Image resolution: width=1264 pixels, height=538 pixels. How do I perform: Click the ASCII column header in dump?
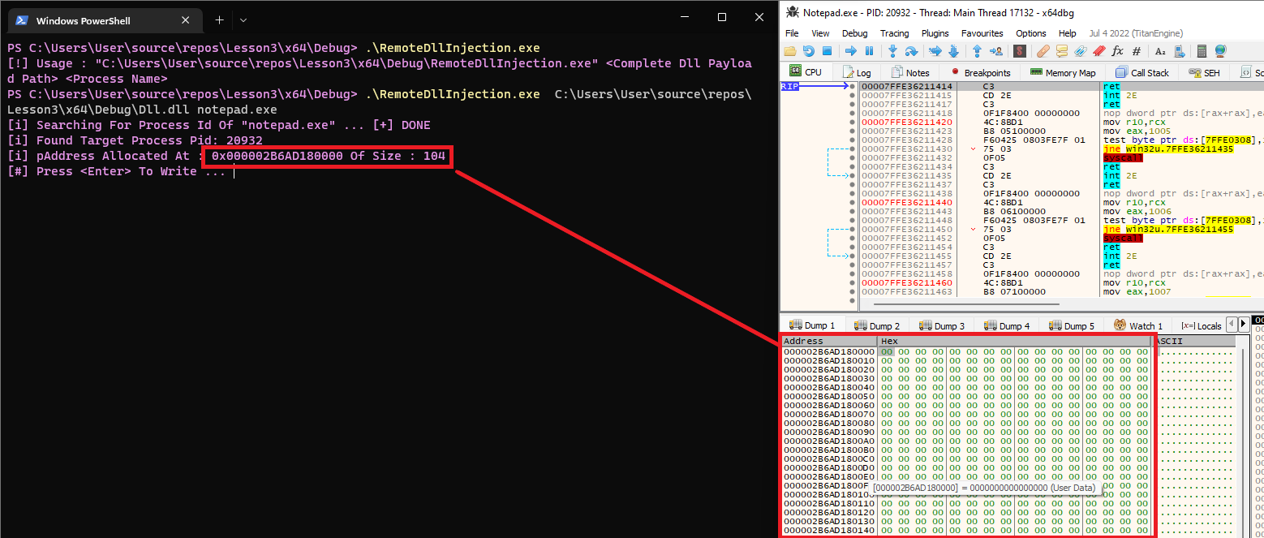coord(1194,342)
